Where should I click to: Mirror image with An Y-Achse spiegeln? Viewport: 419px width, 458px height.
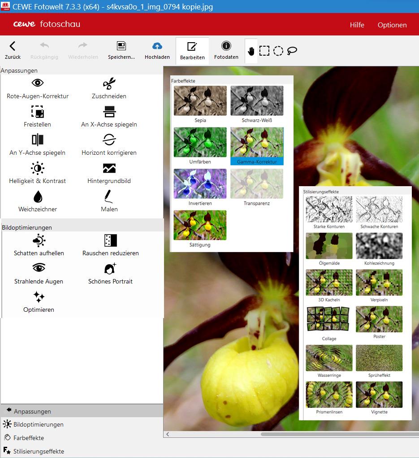[x=37, y=145]
